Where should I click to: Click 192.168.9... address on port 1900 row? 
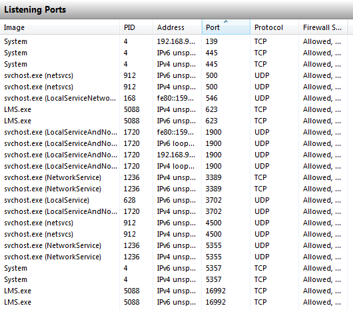176,155
